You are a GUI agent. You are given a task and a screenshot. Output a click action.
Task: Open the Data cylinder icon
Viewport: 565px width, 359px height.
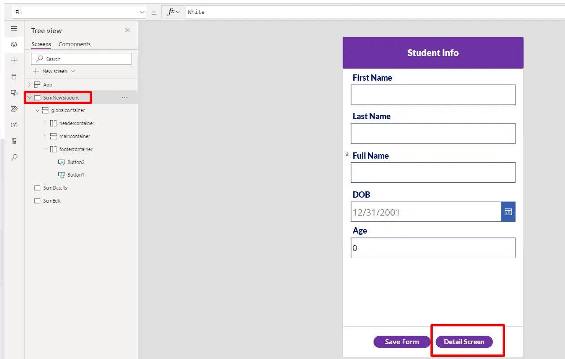coord(14,77)
